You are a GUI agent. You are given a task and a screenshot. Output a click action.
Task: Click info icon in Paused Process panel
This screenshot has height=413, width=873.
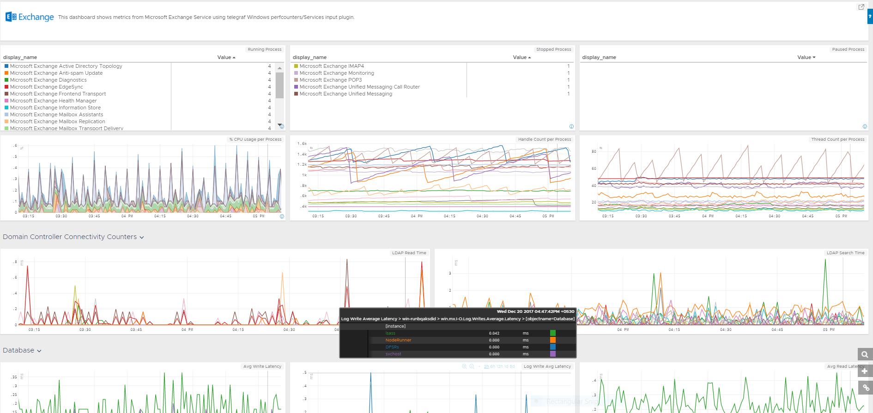(865, 126)
